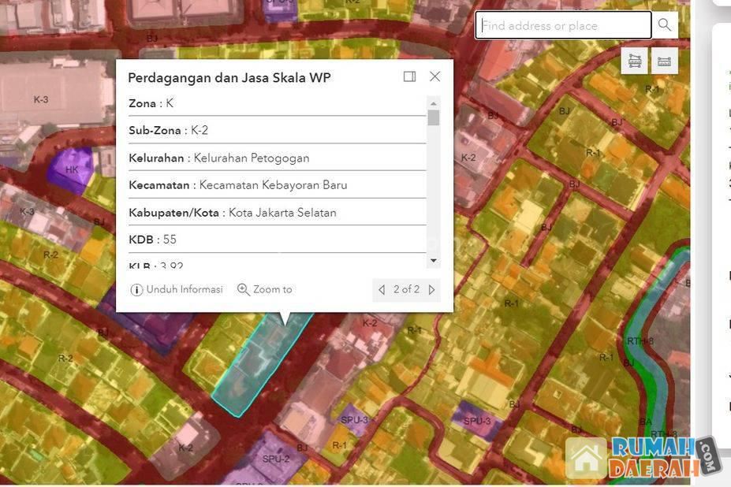Close the Perdagangan dan Jasa popup
This screenshot has width=731, height=487.
[434, 76]
